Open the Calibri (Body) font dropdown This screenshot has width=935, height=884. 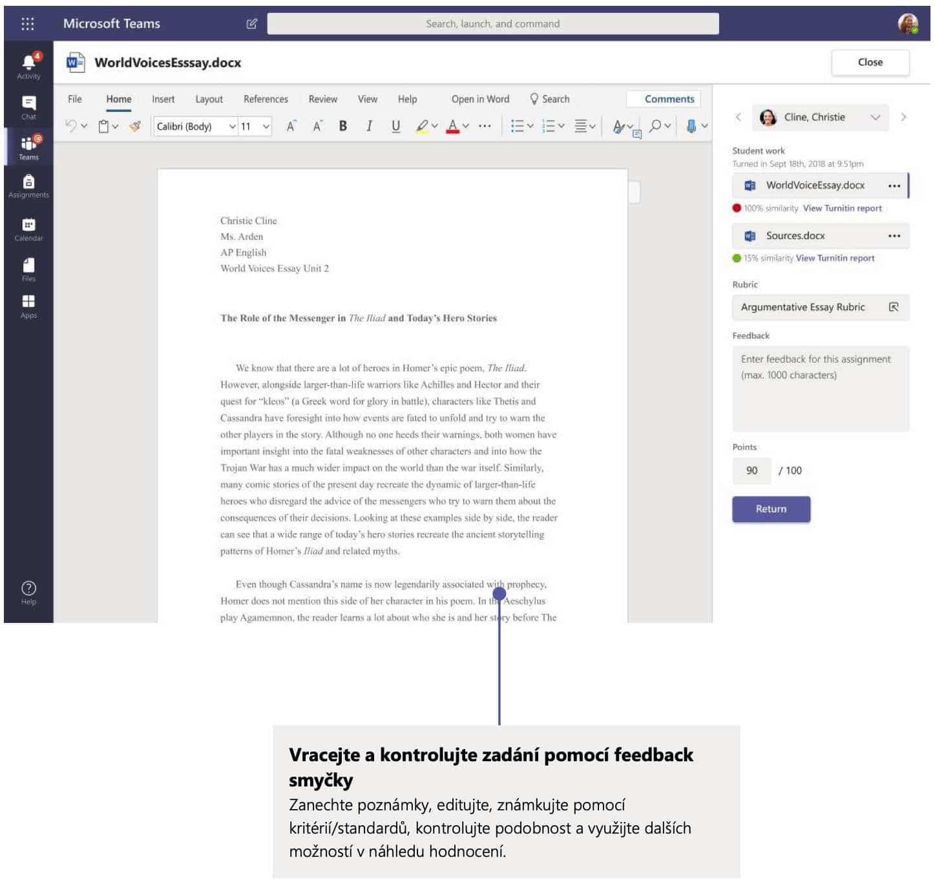pos(195,126)
